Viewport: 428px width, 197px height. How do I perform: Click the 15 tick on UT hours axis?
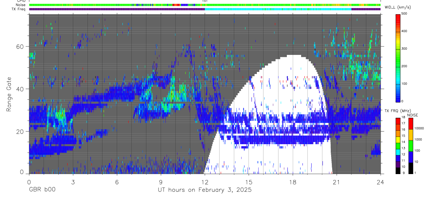(x=249, y=182)
